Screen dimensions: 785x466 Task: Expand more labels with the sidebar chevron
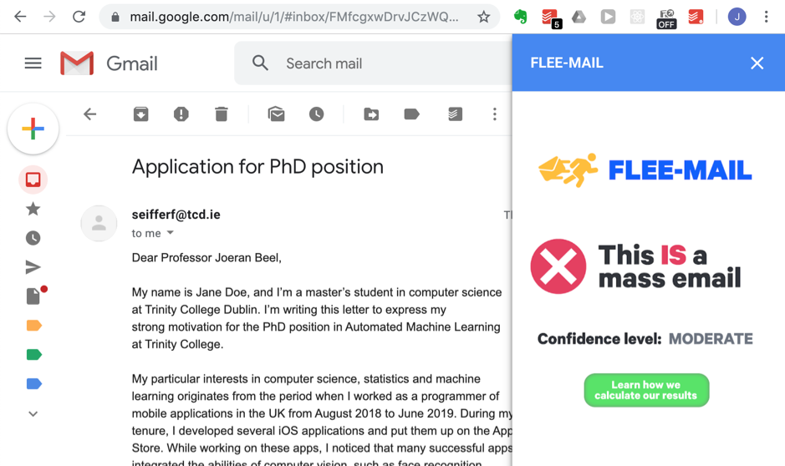coord(33,413)
